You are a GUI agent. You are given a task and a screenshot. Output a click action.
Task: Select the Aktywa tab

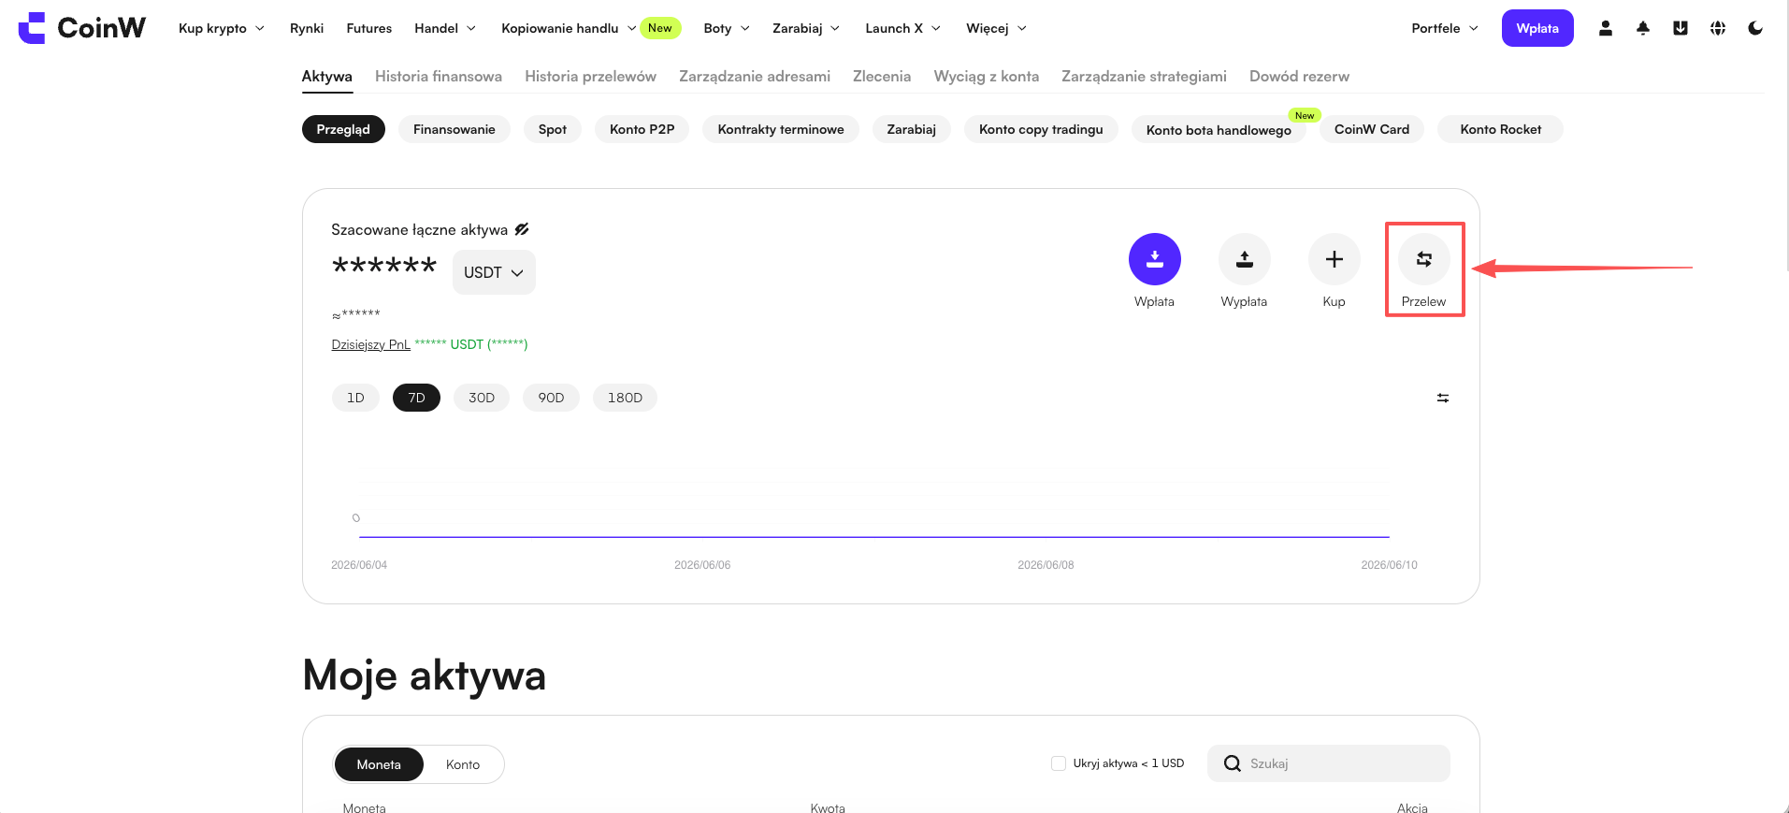click(327, 77)
